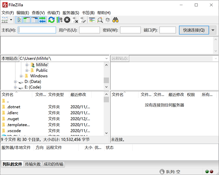Viewport: 219px width, 175px height.
Task: Open Site Manager dropdown arrow
Action: coord(11,20)
